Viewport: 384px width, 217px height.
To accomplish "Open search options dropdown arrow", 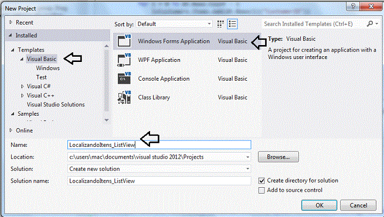I will click(x=376, y=24).
